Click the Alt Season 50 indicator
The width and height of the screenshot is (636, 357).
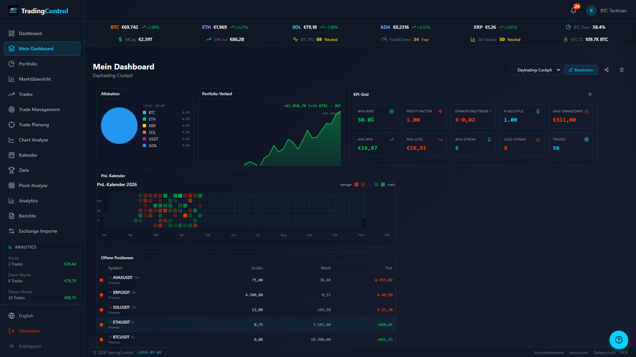[495, 39]
